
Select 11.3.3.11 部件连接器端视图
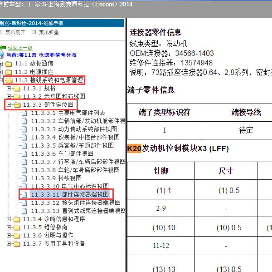pyautogui.click(x=70, y=194)
